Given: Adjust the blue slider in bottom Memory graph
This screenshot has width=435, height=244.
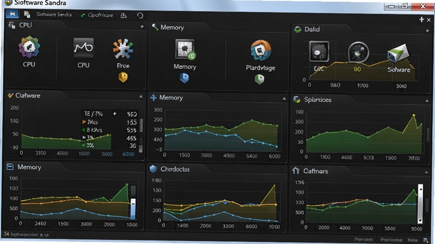Looking at the screenshot, I should pos(133,209).
